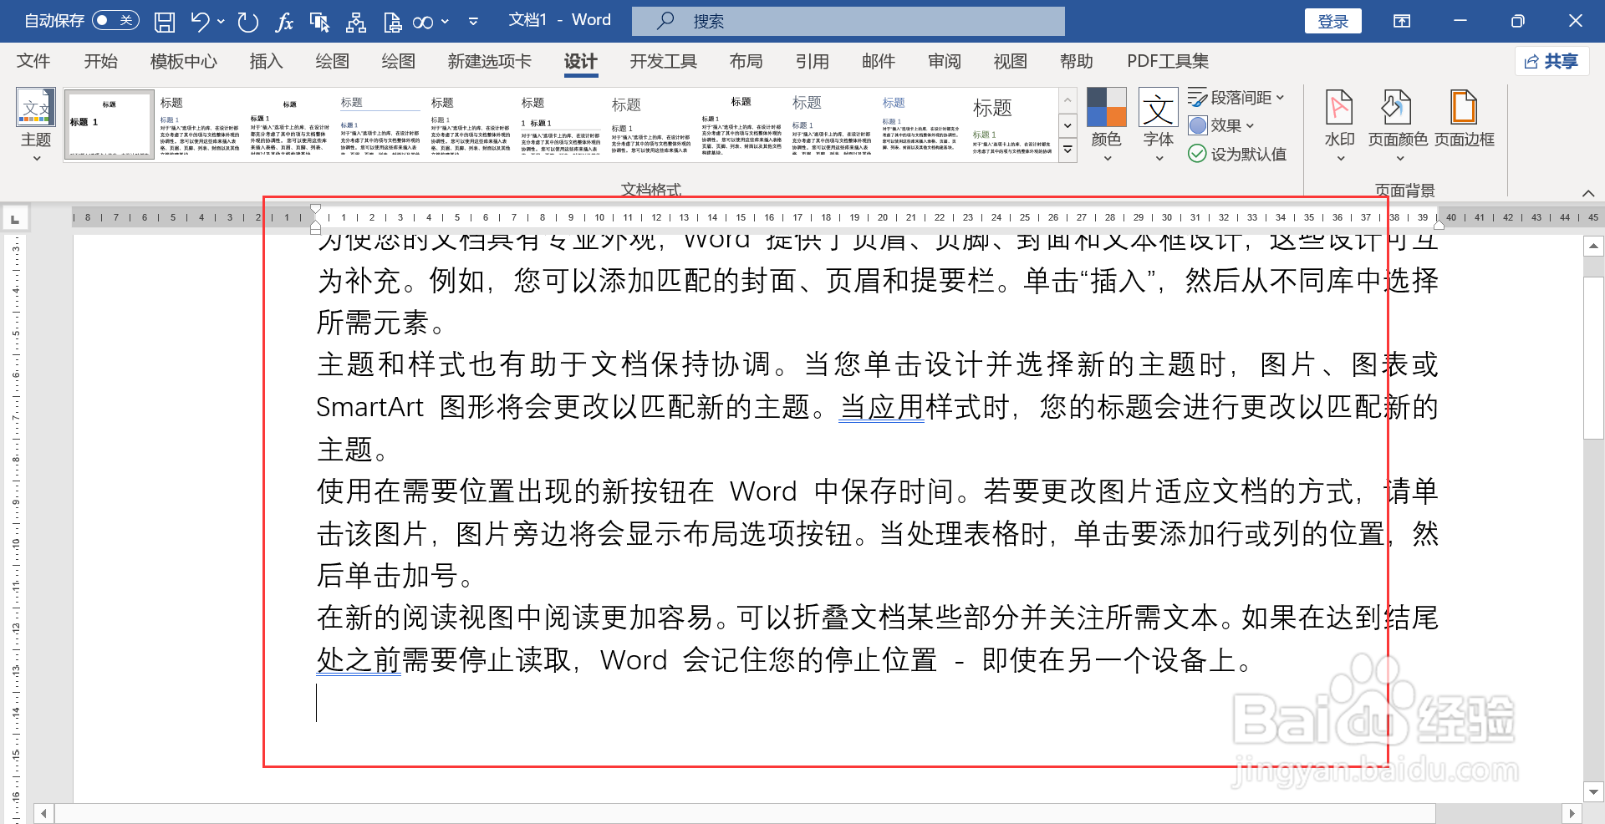Click the underlined text 当应用

point(881,408)
